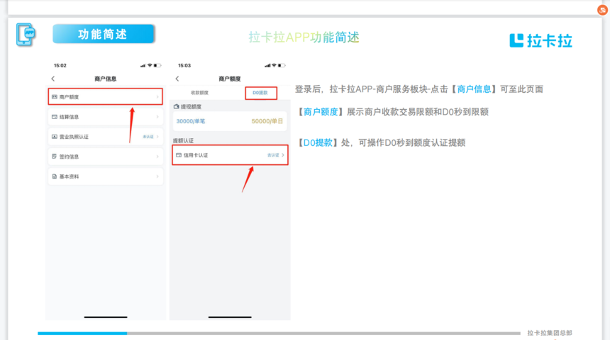This screenshot has height=340, width=610.
Task: Click the blue 【商户信息】 text
Action: pos(474,89)
